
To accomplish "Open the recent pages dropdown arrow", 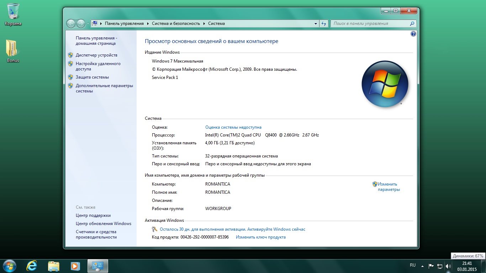I will 88,24.
